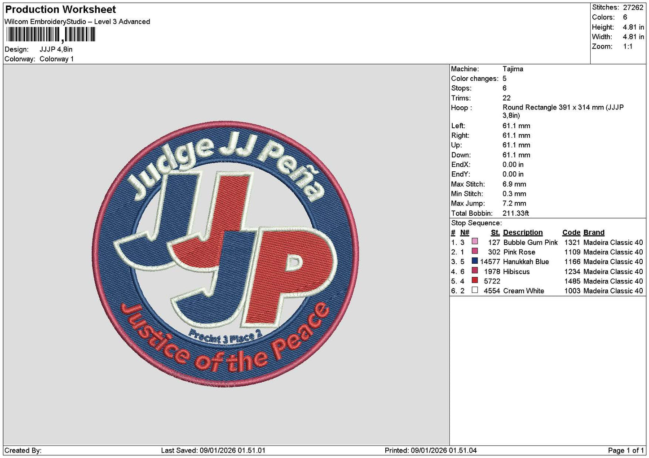Click the Left value 61.1 mm

coord(517,126)
